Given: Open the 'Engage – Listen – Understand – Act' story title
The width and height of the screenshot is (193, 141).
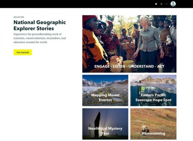Looking at the screenshot, I should (129, 66).
